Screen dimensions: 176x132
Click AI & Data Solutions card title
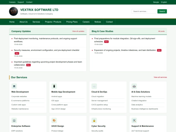[141, 92]
